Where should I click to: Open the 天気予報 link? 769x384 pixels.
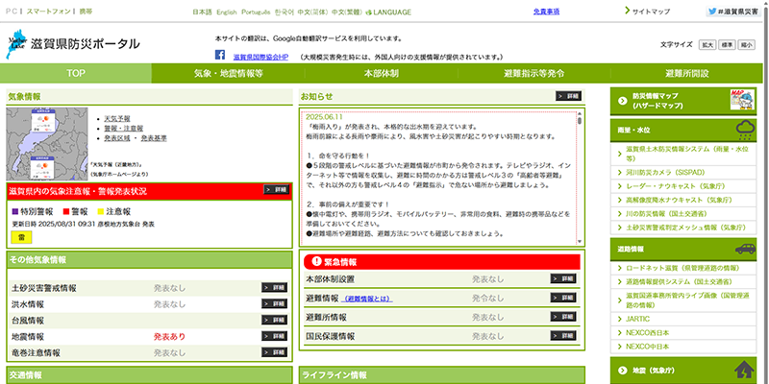116,118
